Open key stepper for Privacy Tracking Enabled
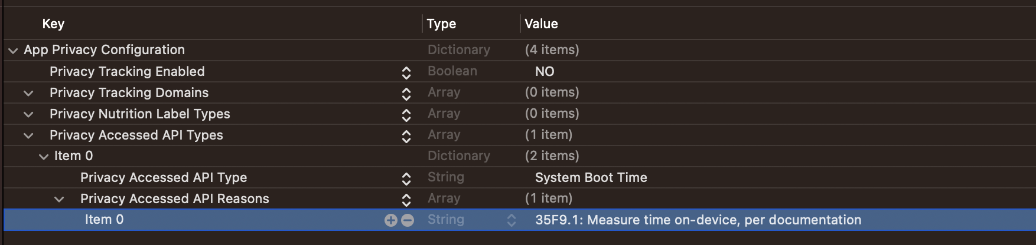Viewport: 1036px width, 245px height. 406,72
